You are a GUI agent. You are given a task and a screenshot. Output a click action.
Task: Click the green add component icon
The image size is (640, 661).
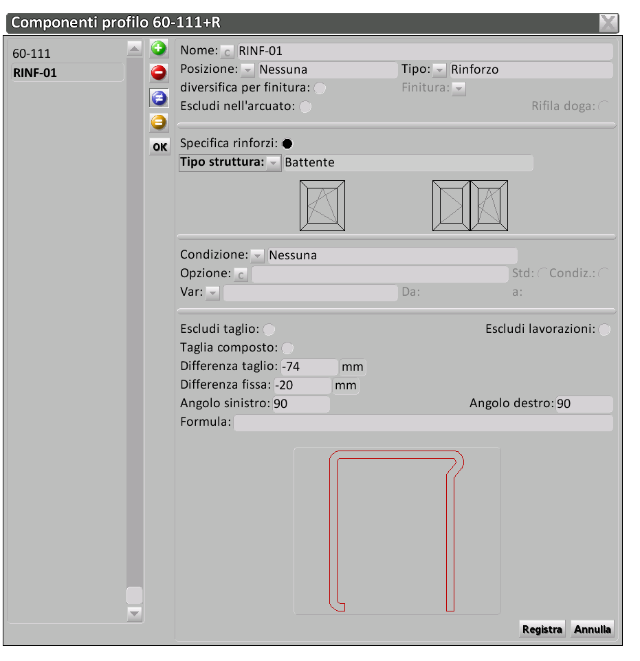[159, 48]
